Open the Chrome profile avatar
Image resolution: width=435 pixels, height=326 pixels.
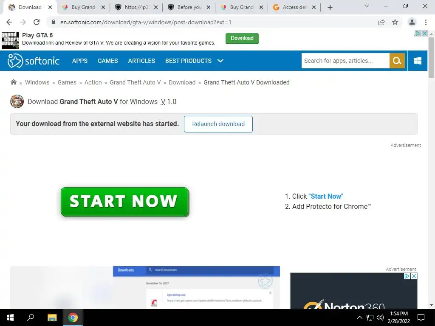point(412,22)
